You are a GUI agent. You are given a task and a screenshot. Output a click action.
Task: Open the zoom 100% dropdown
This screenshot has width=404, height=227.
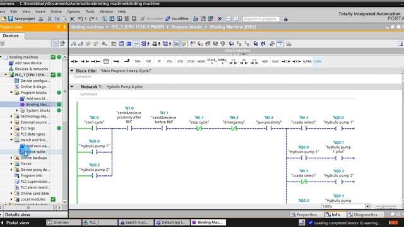point(367,206)
